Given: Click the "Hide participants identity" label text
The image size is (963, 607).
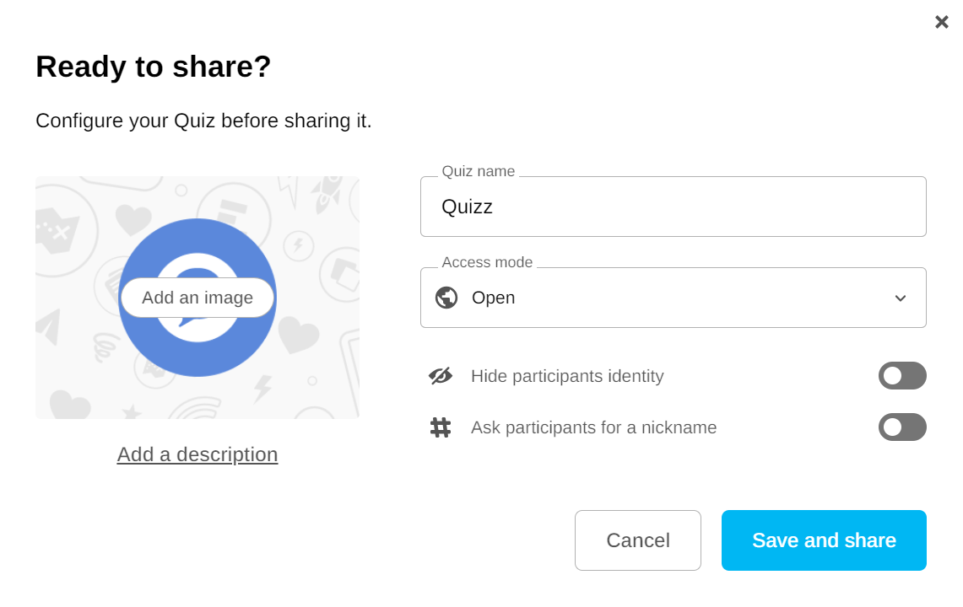Looking at the screenshot, I should pyautogui.click(x=567, y=376).
